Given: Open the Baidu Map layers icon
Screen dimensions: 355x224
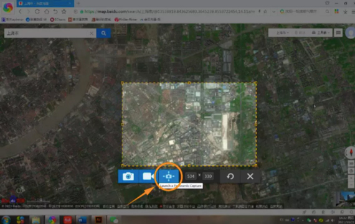Looking at the screenshot, I should (338, 33).
